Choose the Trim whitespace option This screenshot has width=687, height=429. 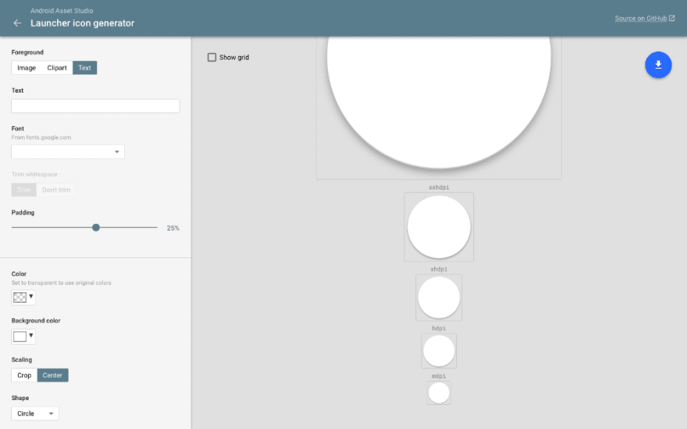(x=23, y=190)
